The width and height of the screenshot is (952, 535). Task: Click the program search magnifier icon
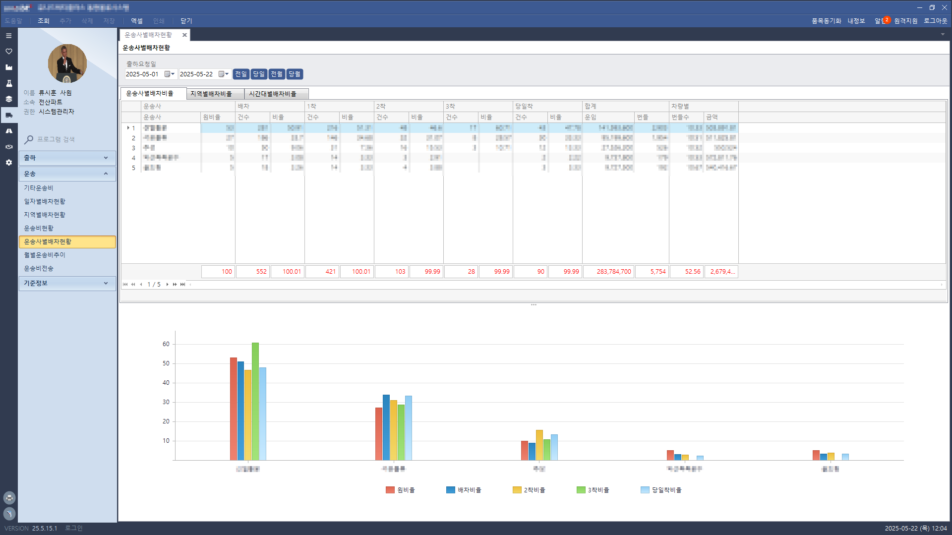point(29,140)
